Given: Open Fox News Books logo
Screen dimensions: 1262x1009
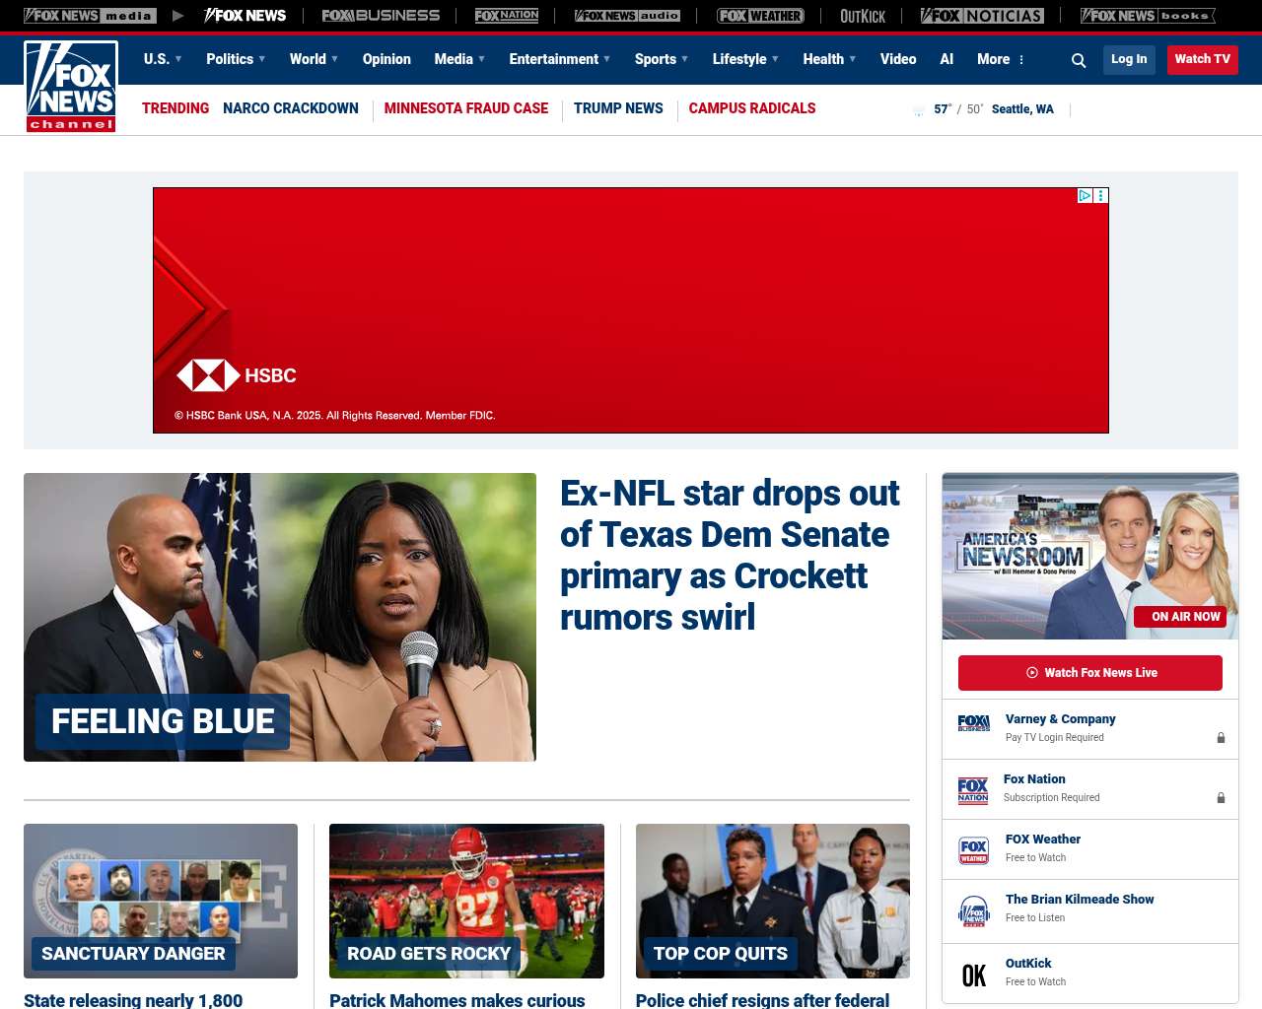Looking at the screenshot, I should click(1148, 16).
